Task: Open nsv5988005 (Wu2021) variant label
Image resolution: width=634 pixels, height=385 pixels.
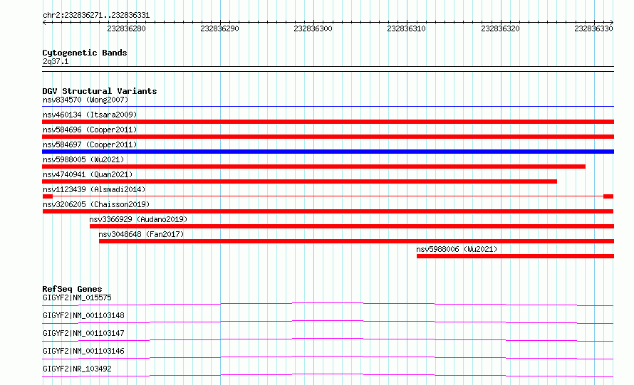Action: pyautogui.click(x=83, y=159)
